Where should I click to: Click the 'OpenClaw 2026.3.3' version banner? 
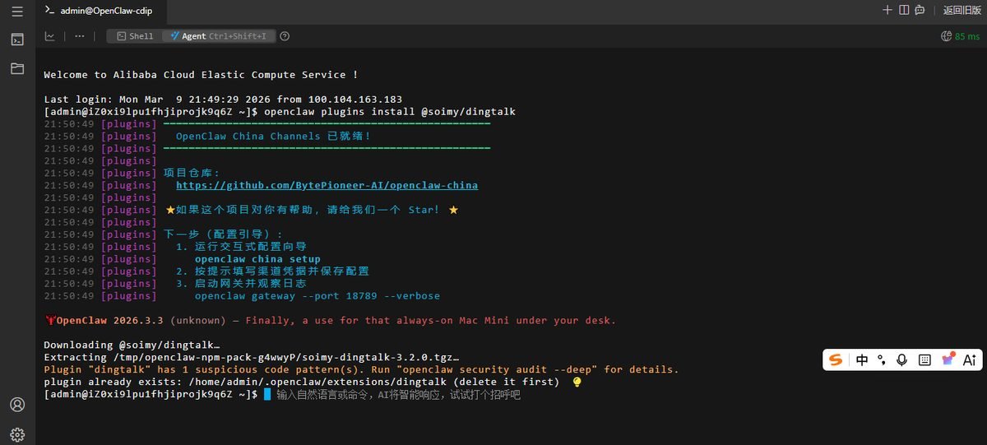pyautogui.click(x=330, y=321)
